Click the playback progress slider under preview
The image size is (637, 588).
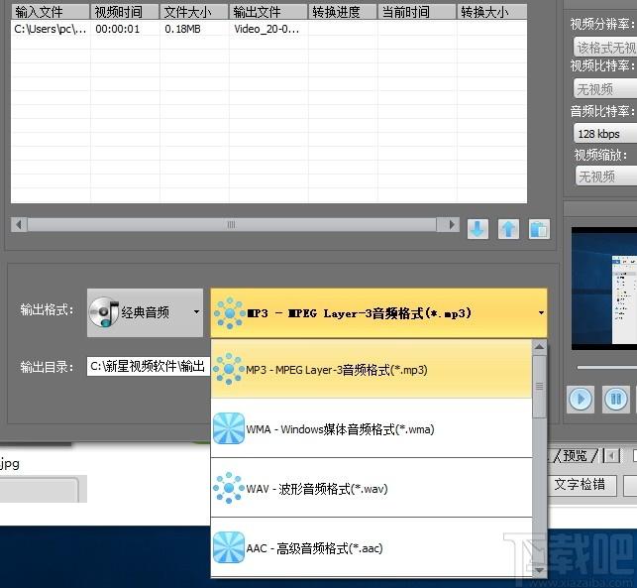(x=606, y=367)
